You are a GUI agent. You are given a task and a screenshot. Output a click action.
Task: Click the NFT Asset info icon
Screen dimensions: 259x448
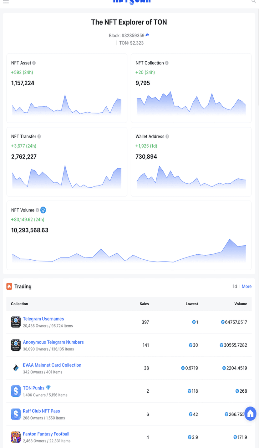point(34,63)
